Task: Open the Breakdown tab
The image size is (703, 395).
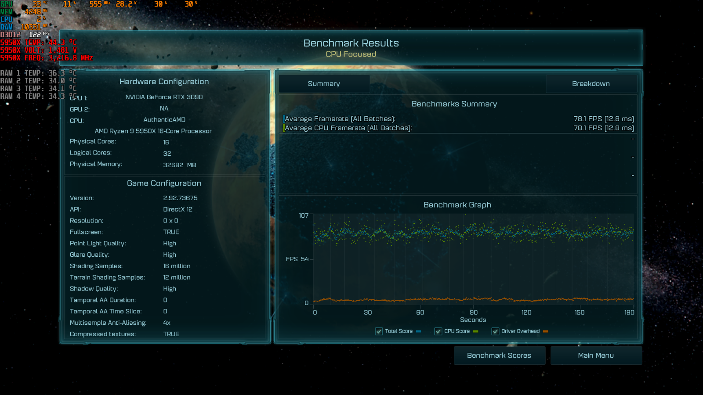Action: point(591,84)
